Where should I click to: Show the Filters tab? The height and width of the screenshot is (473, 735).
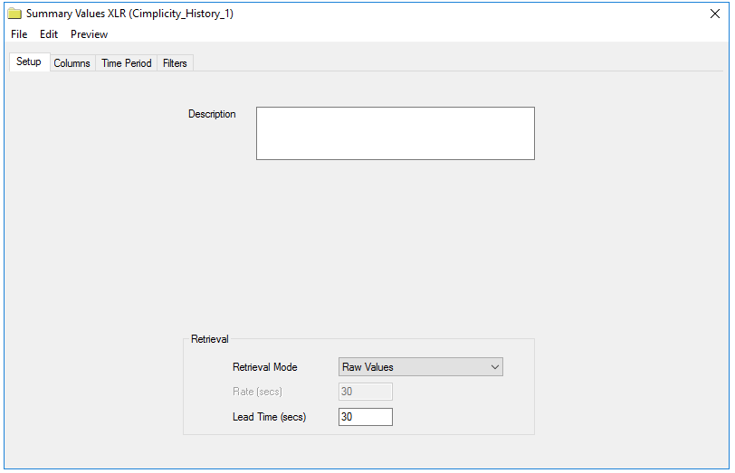point(175,63)
